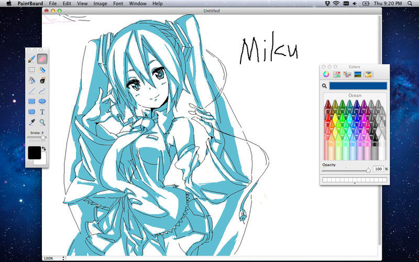Image resolution: width=419 pixels, height=262 pixels.
Task: Click the Opacity slider knob
Action: [368, 170]
